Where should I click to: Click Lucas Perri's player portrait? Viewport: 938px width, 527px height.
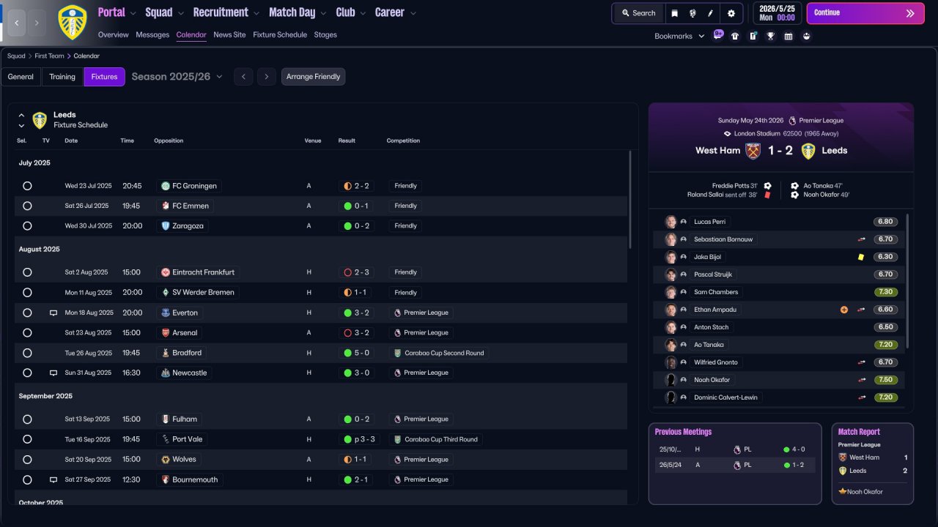click(671, 222)
